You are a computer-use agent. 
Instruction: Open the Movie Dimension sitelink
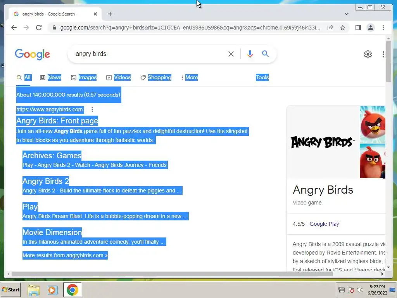[52, 232]
